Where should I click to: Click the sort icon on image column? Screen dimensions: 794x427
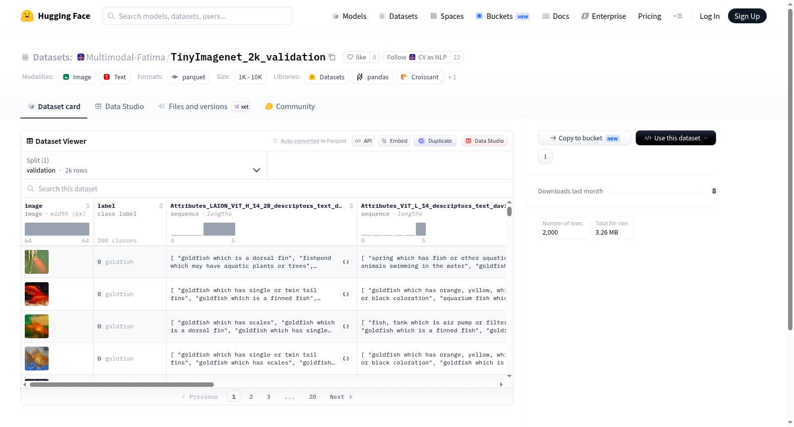(88, 206)
